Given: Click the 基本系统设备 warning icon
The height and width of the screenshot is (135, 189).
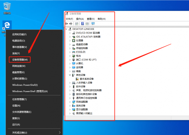Looking at the screenshot, I should [x=77, y=79].
